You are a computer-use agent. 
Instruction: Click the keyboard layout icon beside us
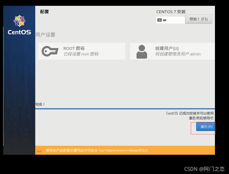pyautogui.click(x=160, y=20)
